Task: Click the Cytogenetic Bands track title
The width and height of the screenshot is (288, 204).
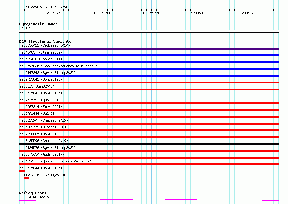Action: [x=38, y=24]
